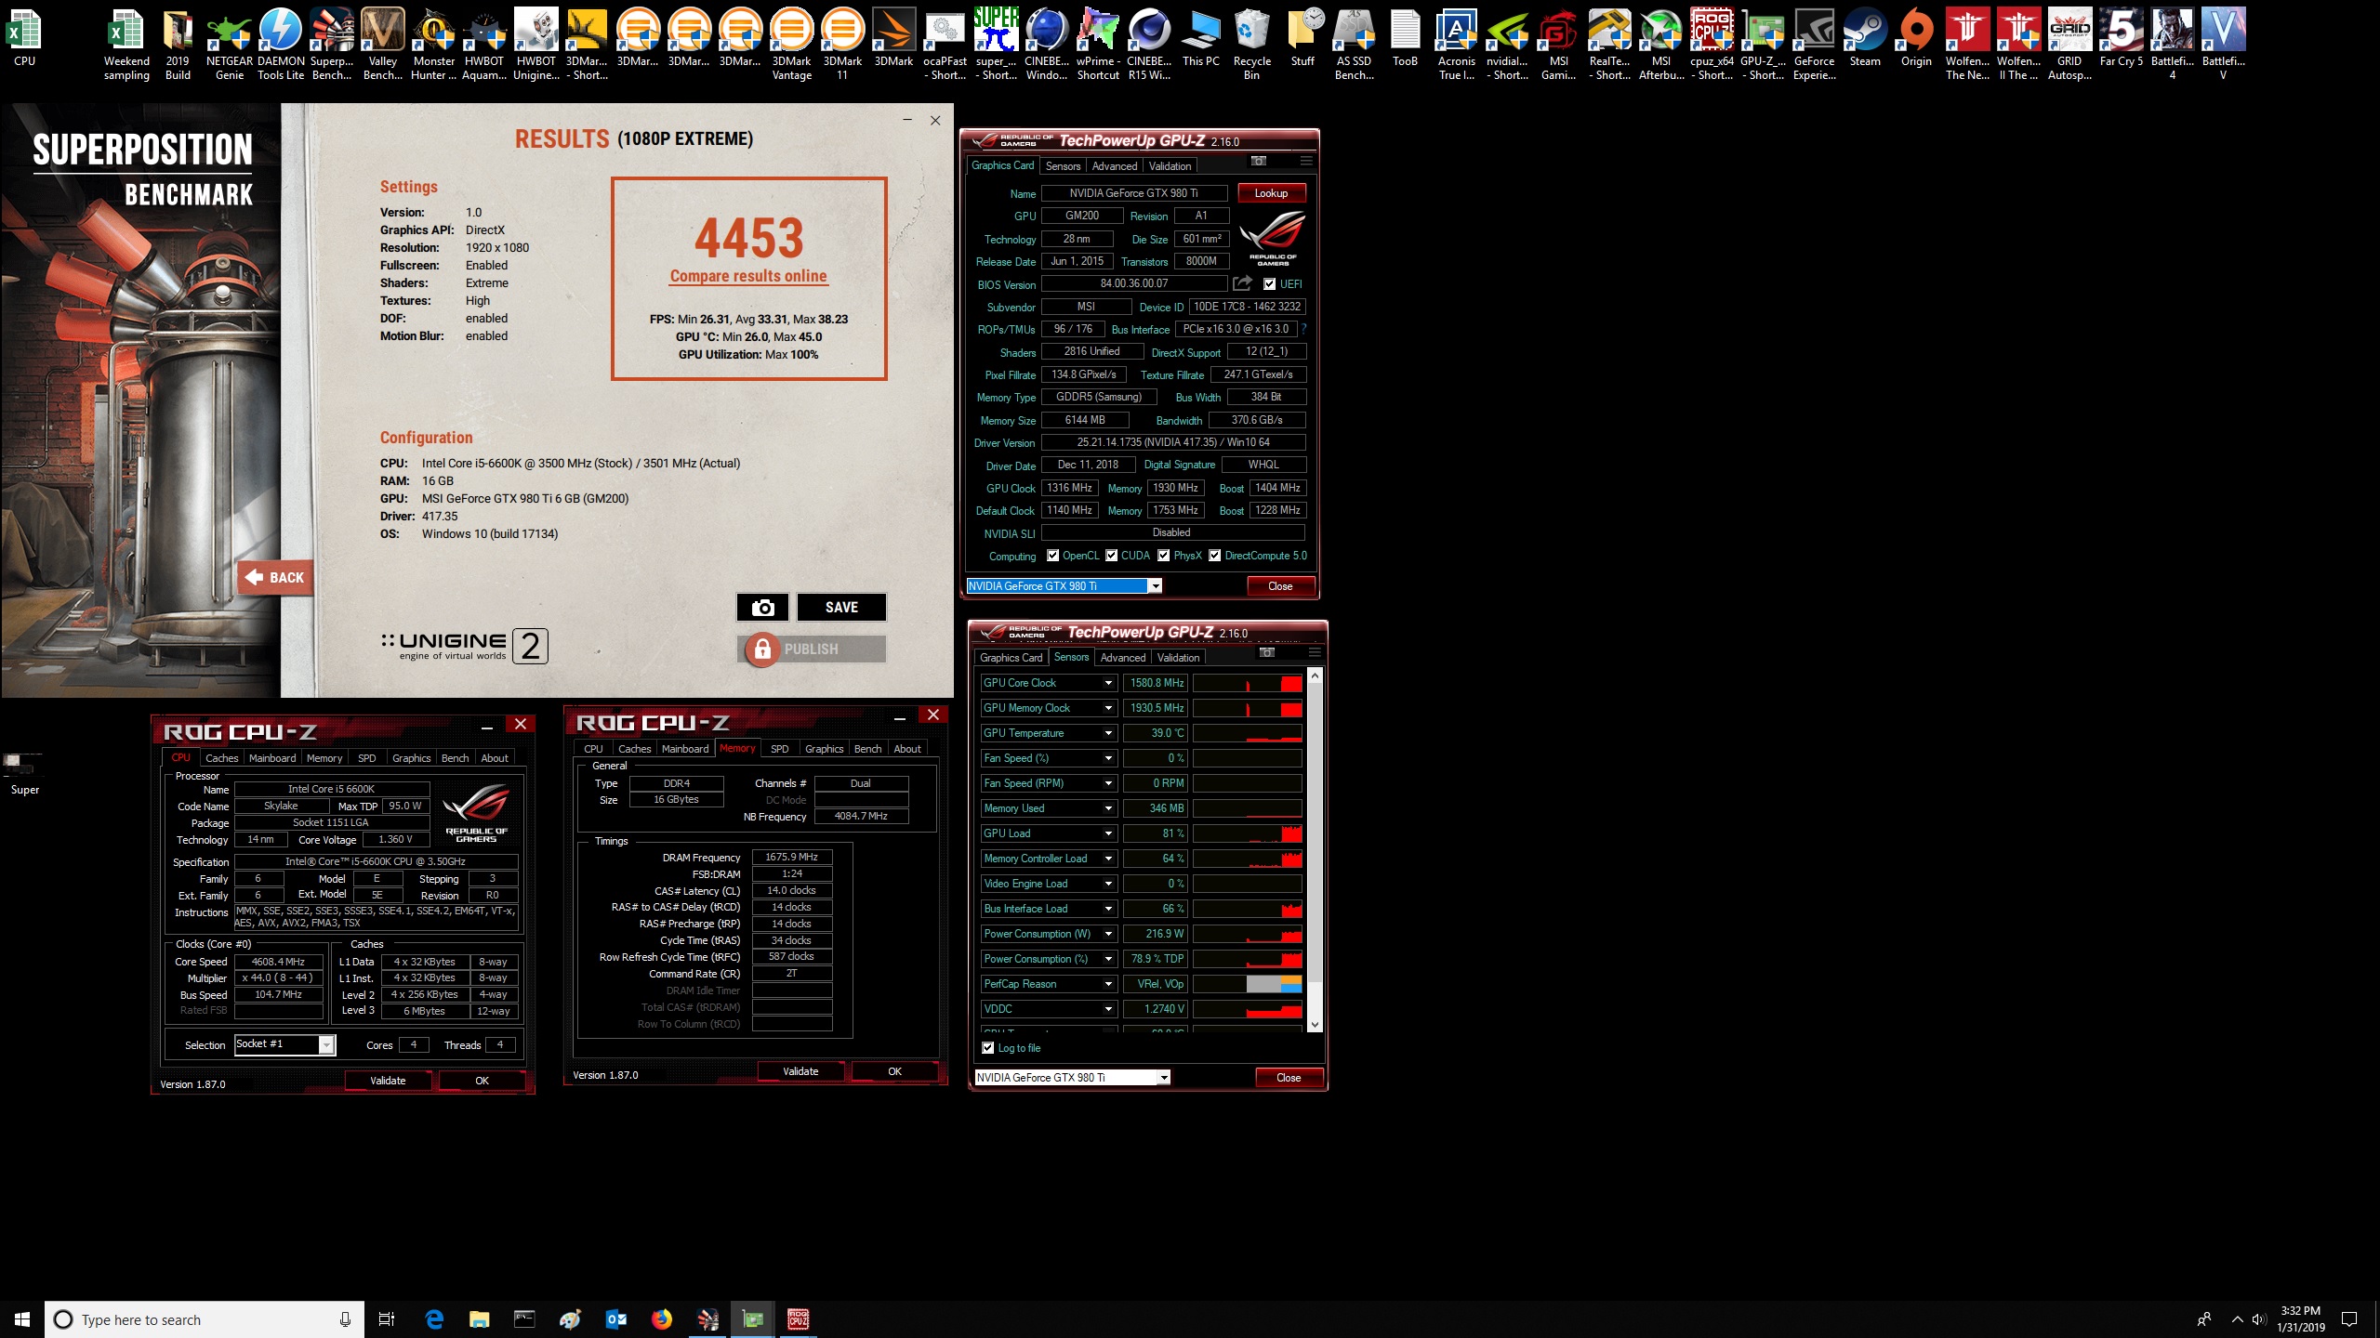Click the BACK button in Superposition
Image resolution: width=2380 pixels, height=1338 pixels.
pos(276,577)
